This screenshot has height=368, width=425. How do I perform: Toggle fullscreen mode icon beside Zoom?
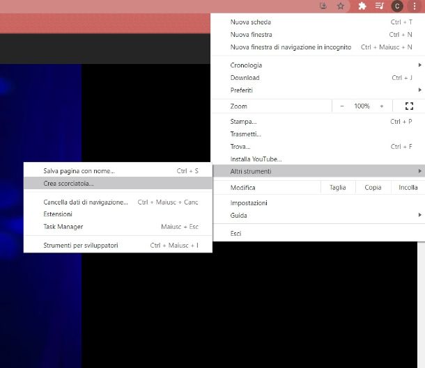click(409, 106)
